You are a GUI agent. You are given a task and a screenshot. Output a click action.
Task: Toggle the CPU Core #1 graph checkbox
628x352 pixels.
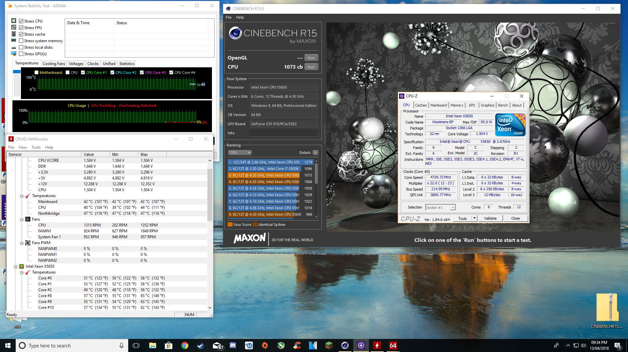pos(83,73)
